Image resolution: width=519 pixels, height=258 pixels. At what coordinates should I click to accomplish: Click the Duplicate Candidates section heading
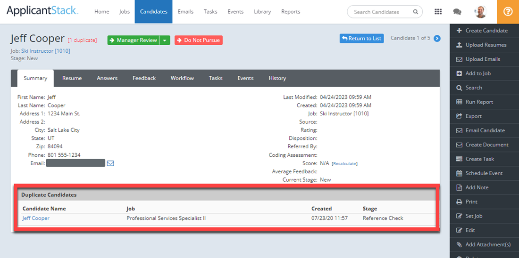[49, 195]
